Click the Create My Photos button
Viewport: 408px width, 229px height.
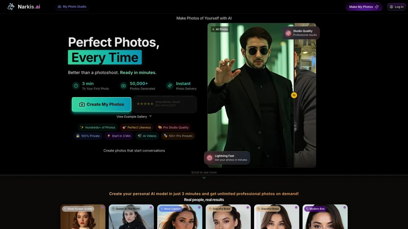(x=102, y=104)
